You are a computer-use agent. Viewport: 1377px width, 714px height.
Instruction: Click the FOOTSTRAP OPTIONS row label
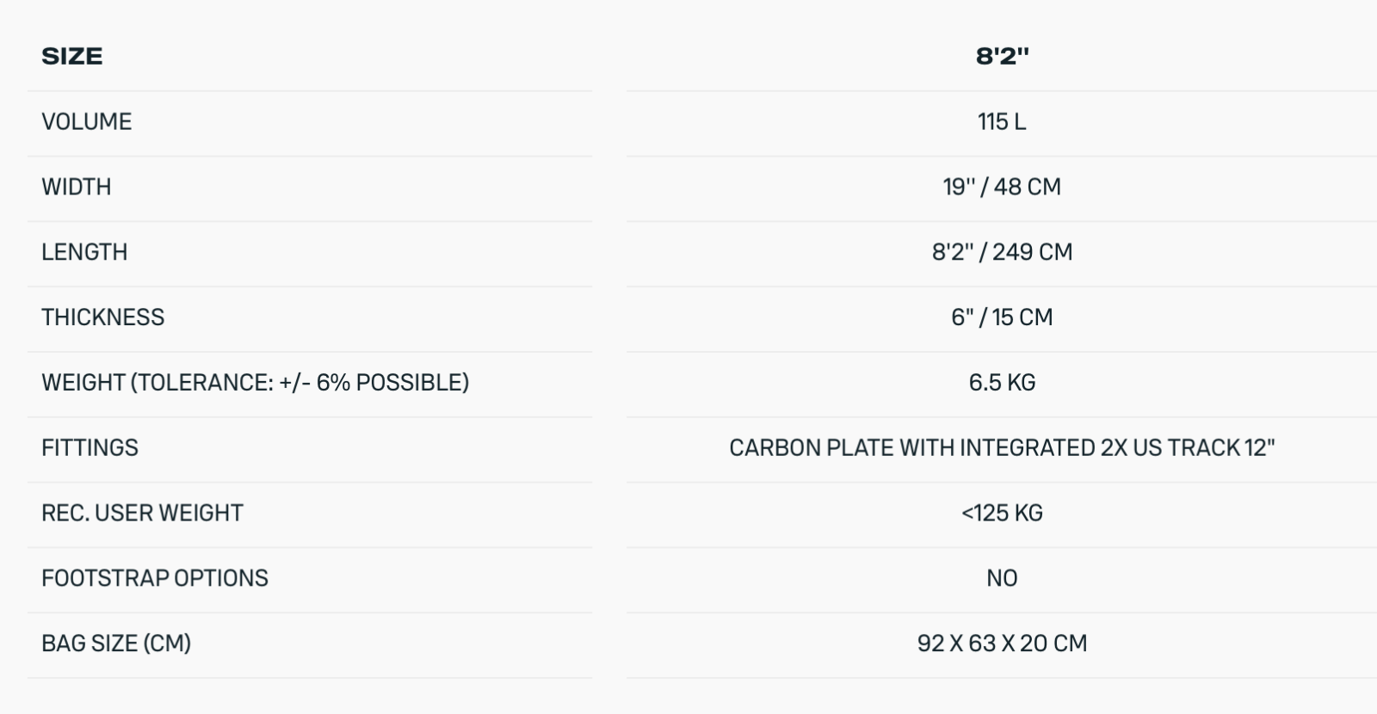[x=155, y=578]
